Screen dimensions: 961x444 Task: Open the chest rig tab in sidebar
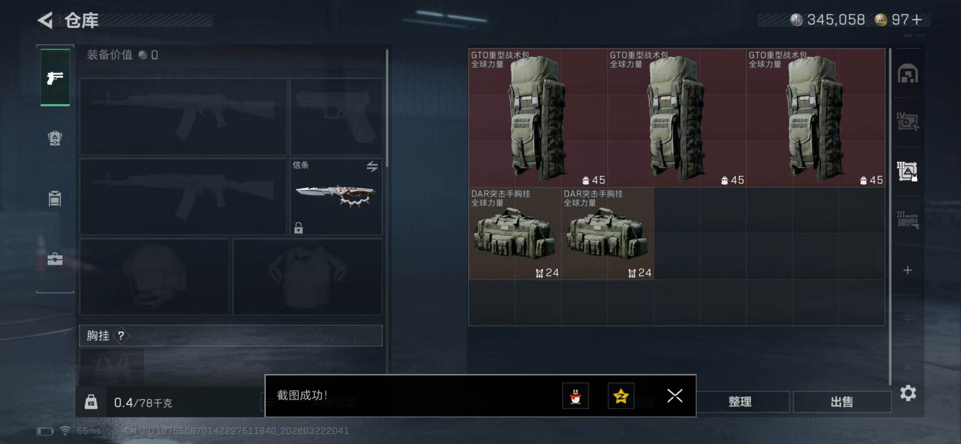[x=55, y=198]
